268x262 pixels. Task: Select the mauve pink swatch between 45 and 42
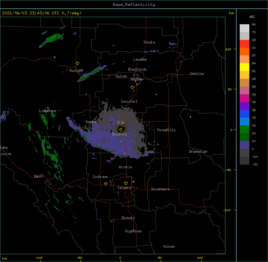[244, 90]
